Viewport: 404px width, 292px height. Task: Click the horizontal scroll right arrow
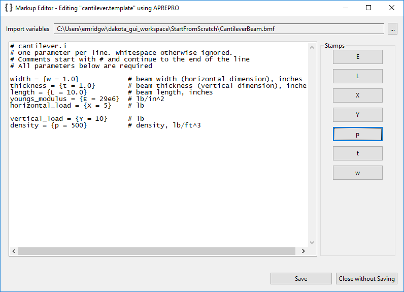coord(304,251)
